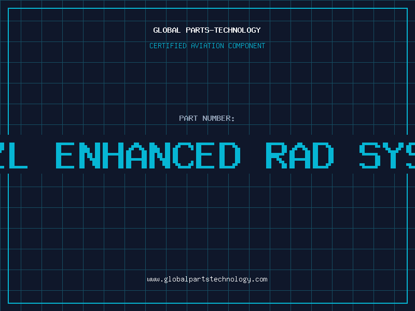Click the word ENHANCED in the banner

[x=148, y=155]
